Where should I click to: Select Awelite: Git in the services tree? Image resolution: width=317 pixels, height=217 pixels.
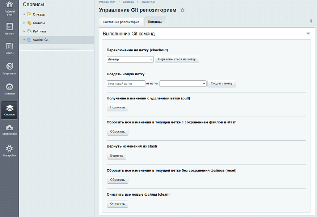coord(41,40)
